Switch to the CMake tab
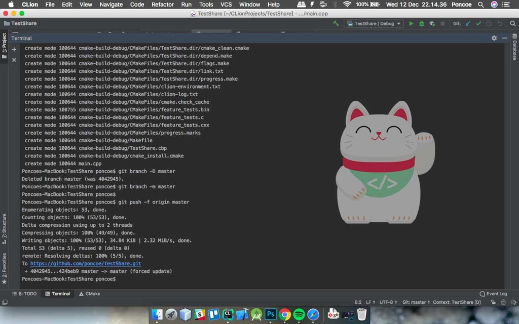The width and height of the screenshot is (519, 324). coord(89,294)
